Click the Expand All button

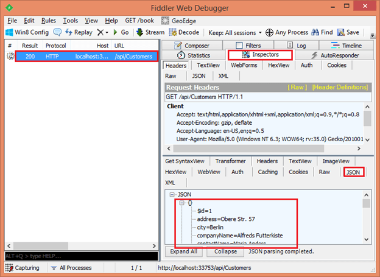[184, 251]
